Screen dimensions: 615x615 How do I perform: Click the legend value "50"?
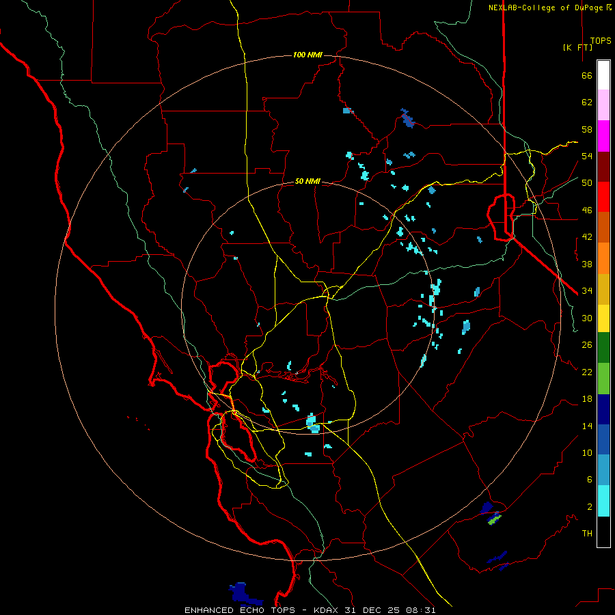(x=587, y=182)
